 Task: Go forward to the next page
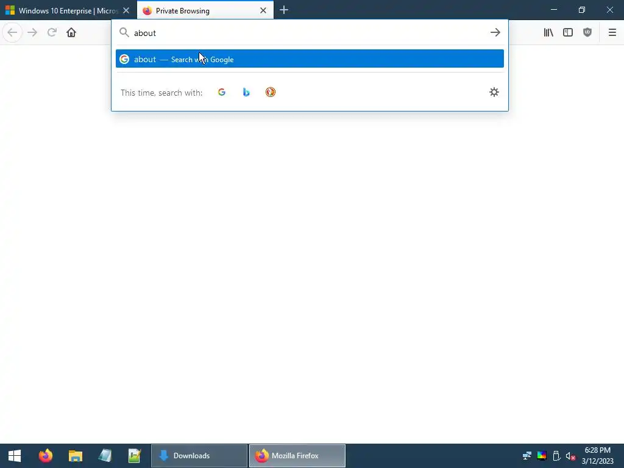32,32
